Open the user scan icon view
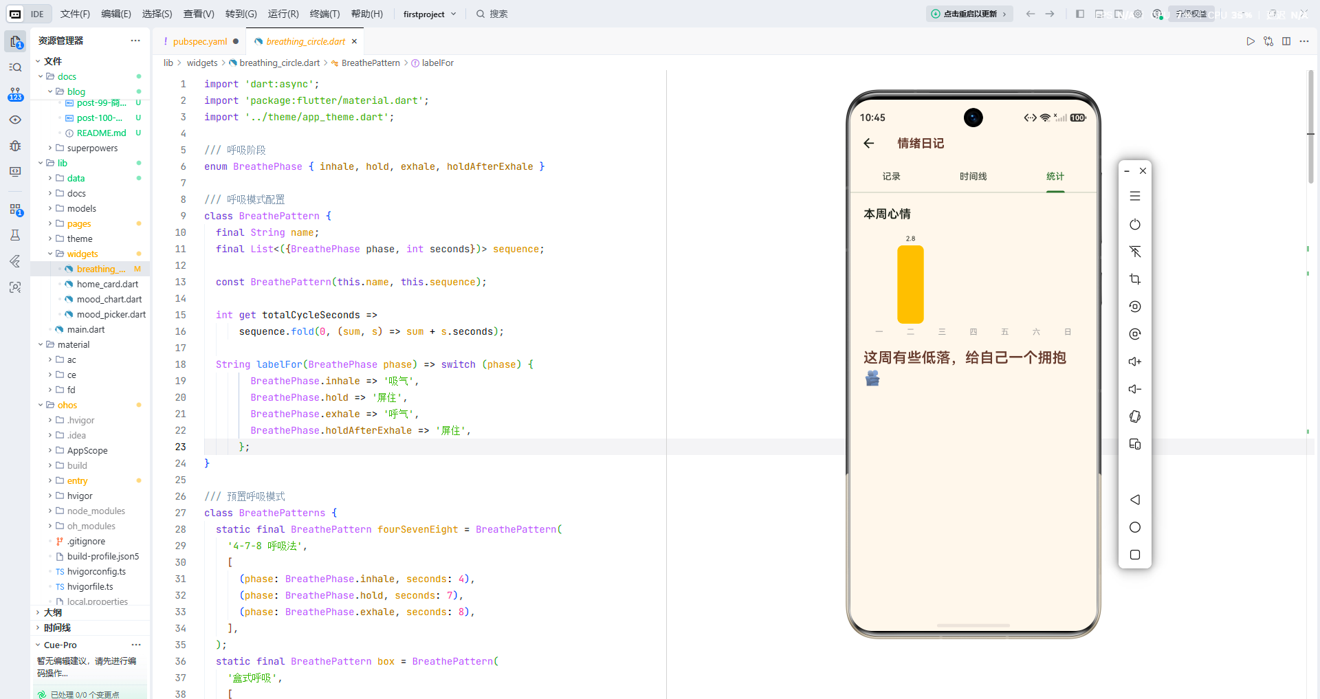Viewport: 1320px width, 699px height. (15, 287)
